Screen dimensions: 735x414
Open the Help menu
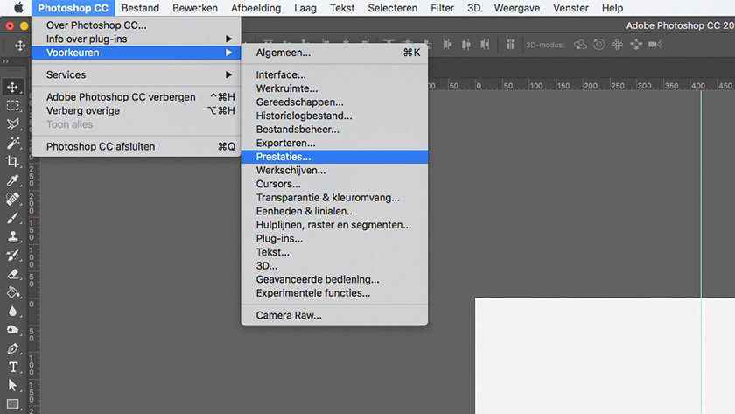612,8
